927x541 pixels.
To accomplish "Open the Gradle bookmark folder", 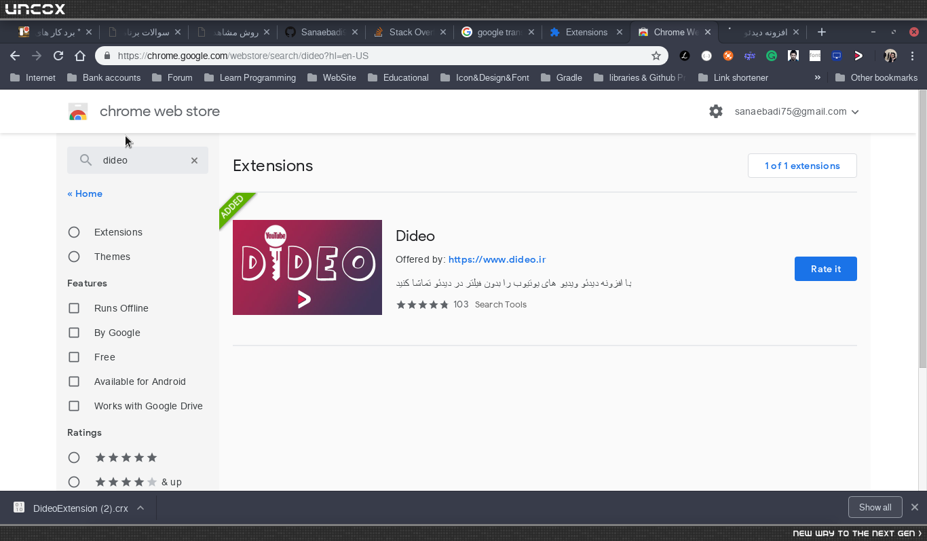I will (561, 77).
